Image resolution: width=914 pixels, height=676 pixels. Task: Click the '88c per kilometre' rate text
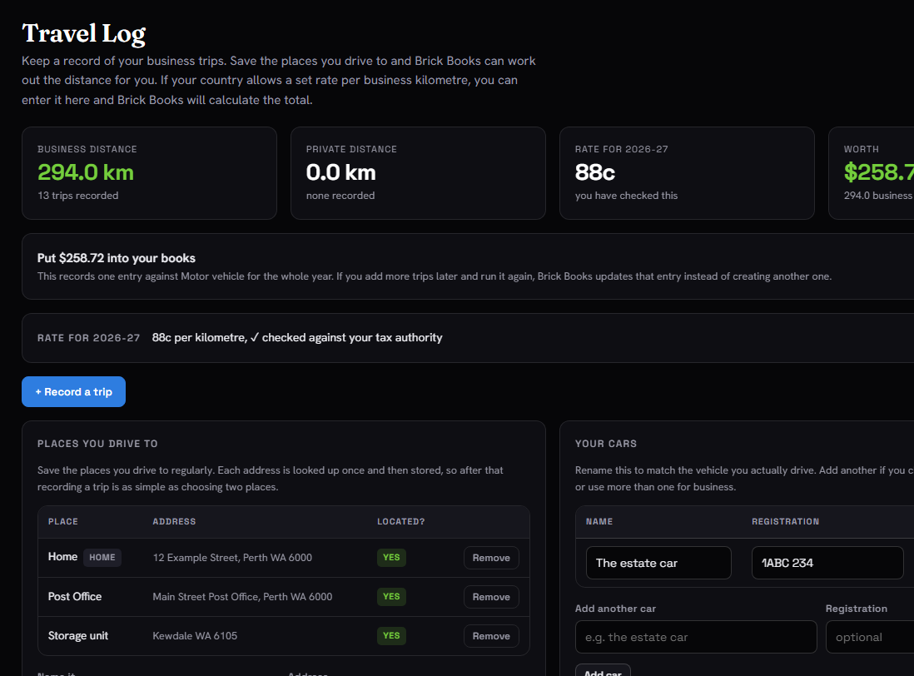[198, 337]
